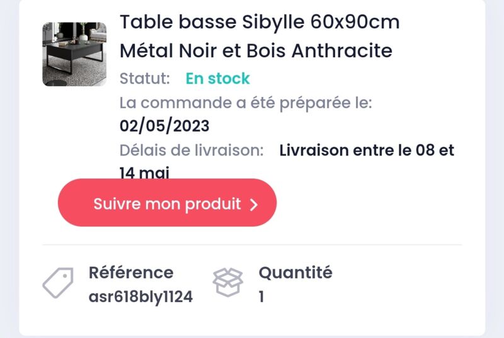Click the chevron arrow on Suivre mon produit

[x=254, y=205]
